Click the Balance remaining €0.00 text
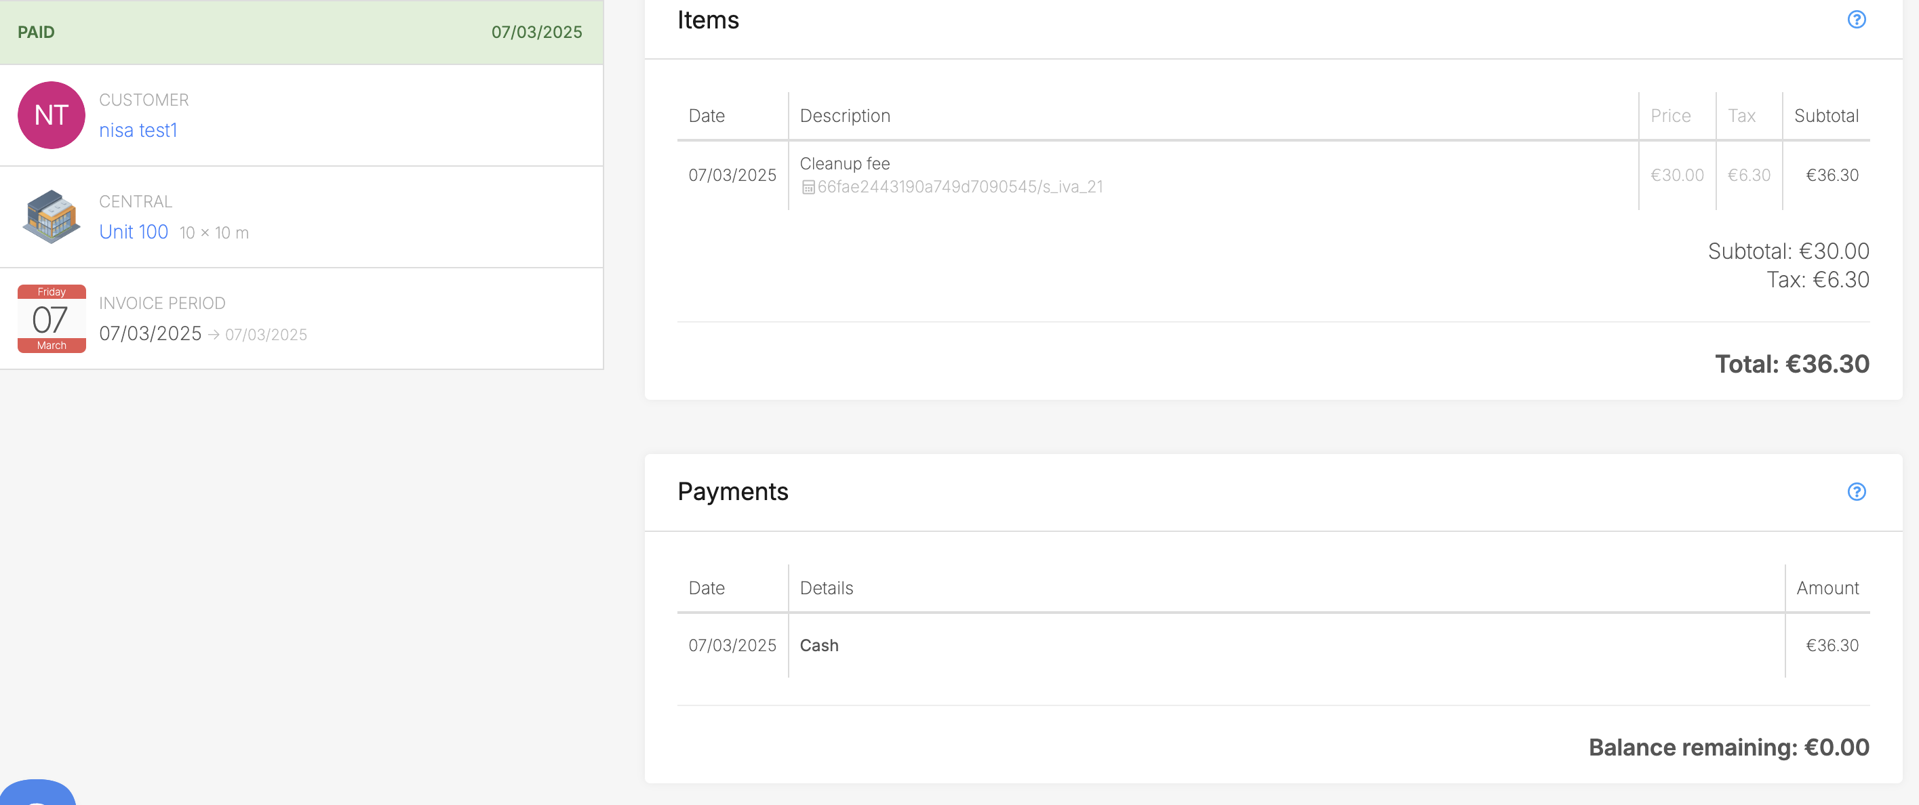This screenshot has height=805, width=1919. (1728, 747)
